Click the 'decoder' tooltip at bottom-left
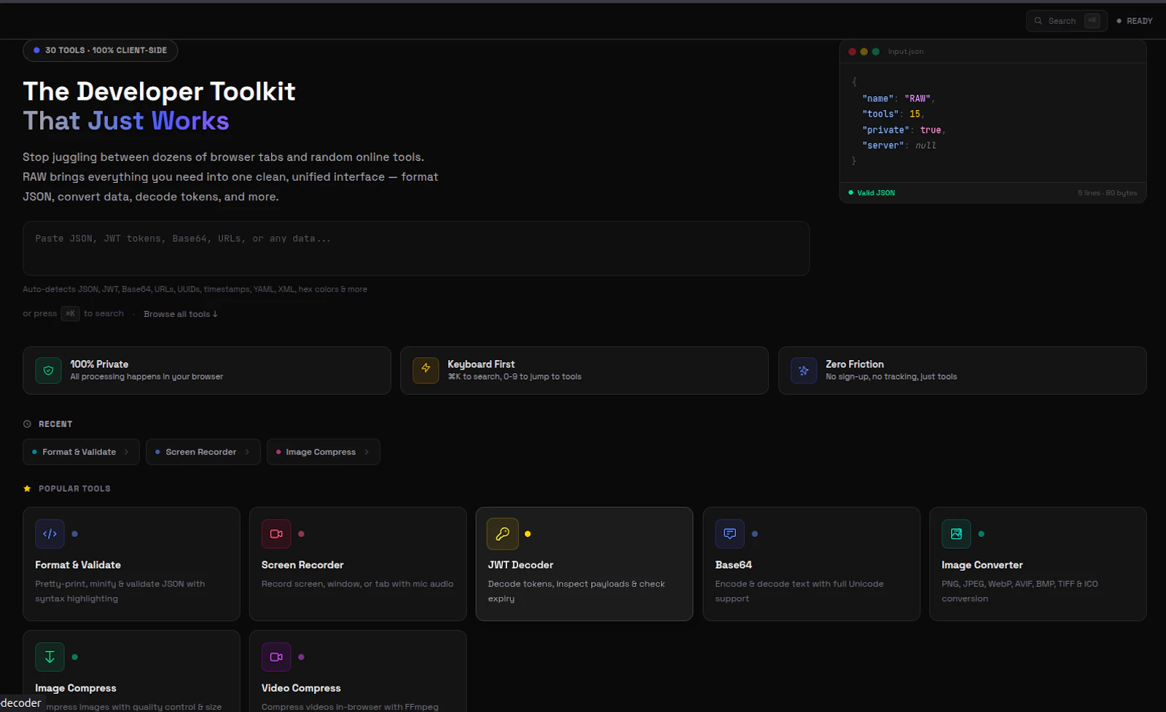Viewport: 1166px width, 712px height. [22, 703]
